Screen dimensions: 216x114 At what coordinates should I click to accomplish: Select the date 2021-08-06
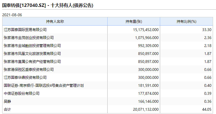(x=12, y=15)
